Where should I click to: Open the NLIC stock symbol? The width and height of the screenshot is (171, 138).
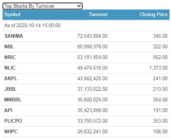(x=10, y=68)
